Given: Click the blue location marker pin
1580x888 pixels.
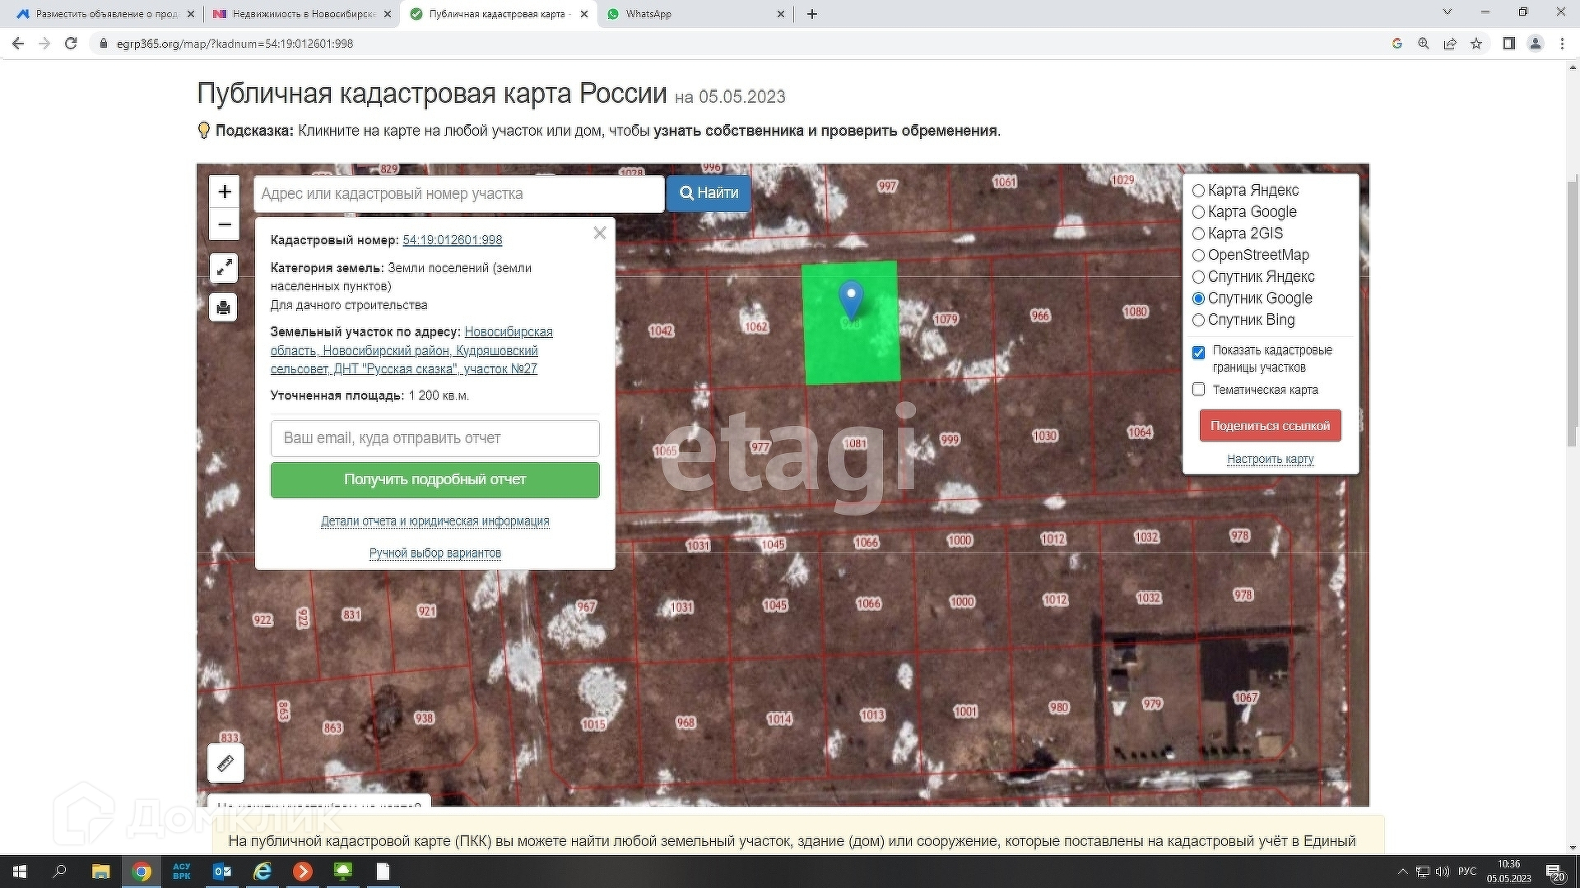Looking at the screenshot, I should click(x=851, y=298).
